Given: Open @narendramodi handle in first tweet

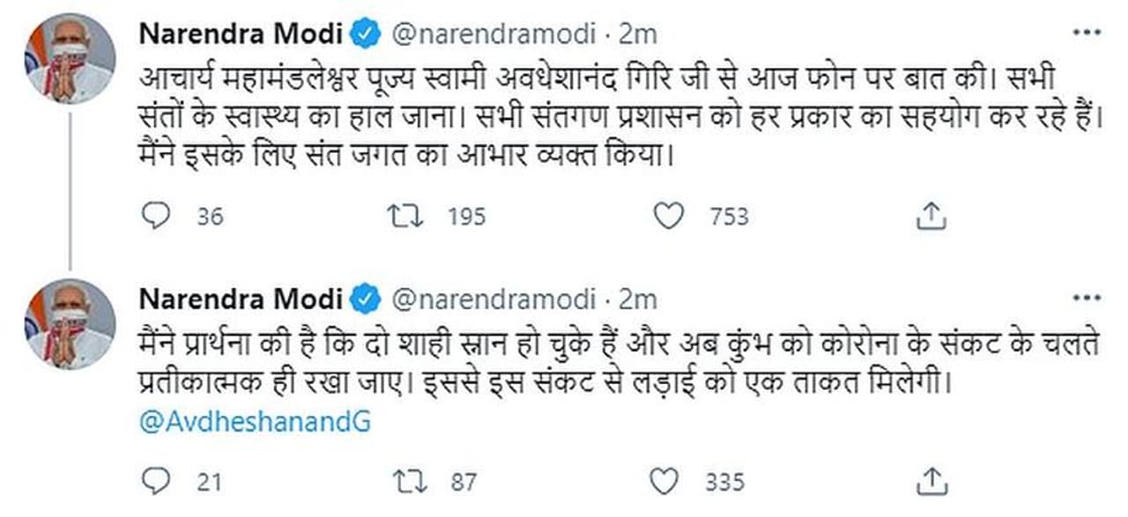Looking at the screenshot, I should pyautogui.click(x=493, y=34).
